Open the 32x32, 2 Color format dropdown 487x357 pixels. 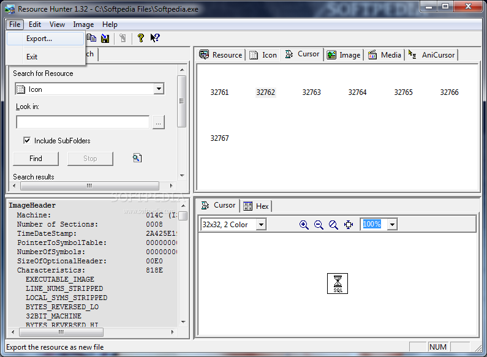click(x=261, y=225)
